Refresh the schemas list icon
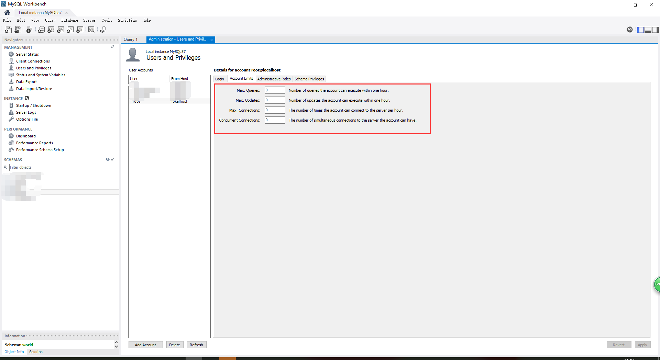 [x=107, y=159]
